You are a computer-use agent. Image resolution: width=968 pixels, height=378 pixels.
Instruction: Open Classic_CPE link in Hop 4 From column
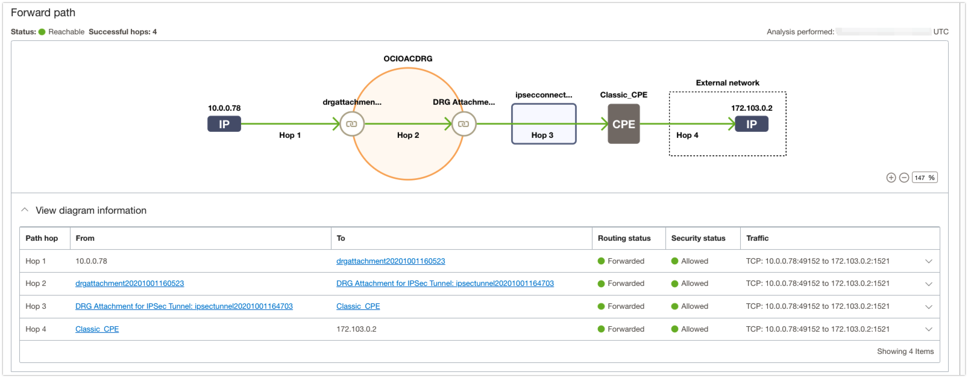pyautogui.click(x=97, y=329)
